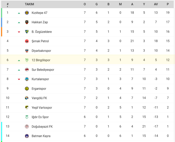Click the Batman Kayra club logo
The image size is (175, 142).
(27, 136)
